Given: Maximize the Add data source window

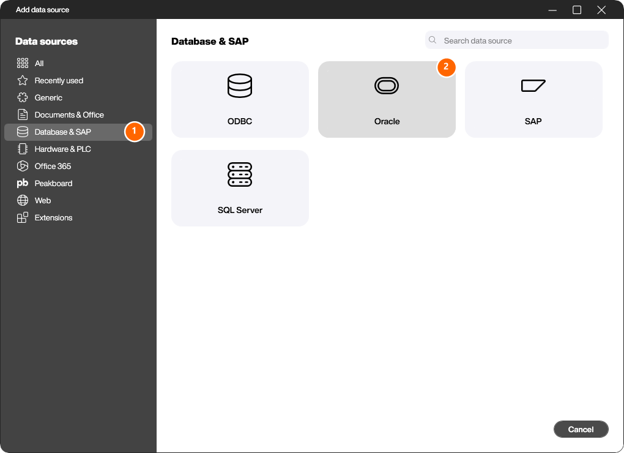Looking at the screenshot, I should [577, 10].
